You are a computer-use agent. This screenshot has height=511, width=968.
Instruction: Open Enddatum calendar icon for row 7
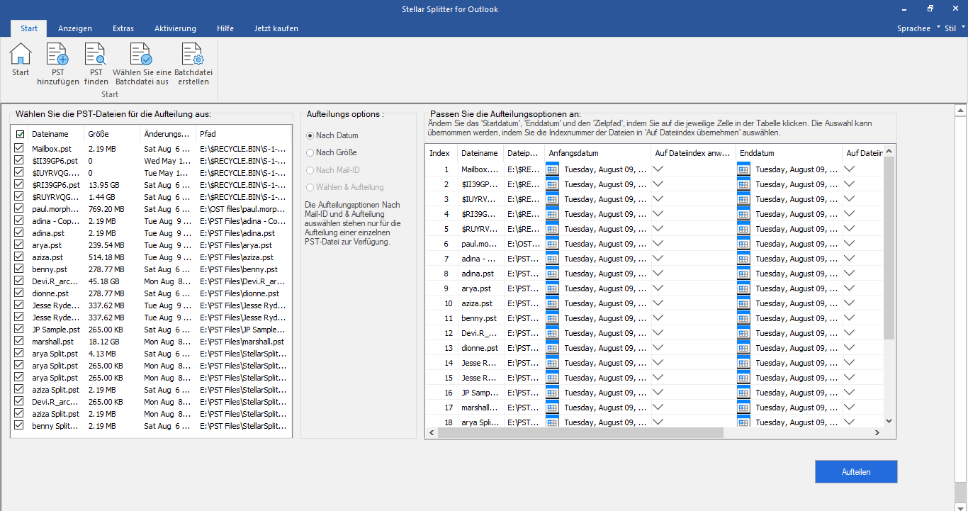pyautogui.click(x=743, y=258)
